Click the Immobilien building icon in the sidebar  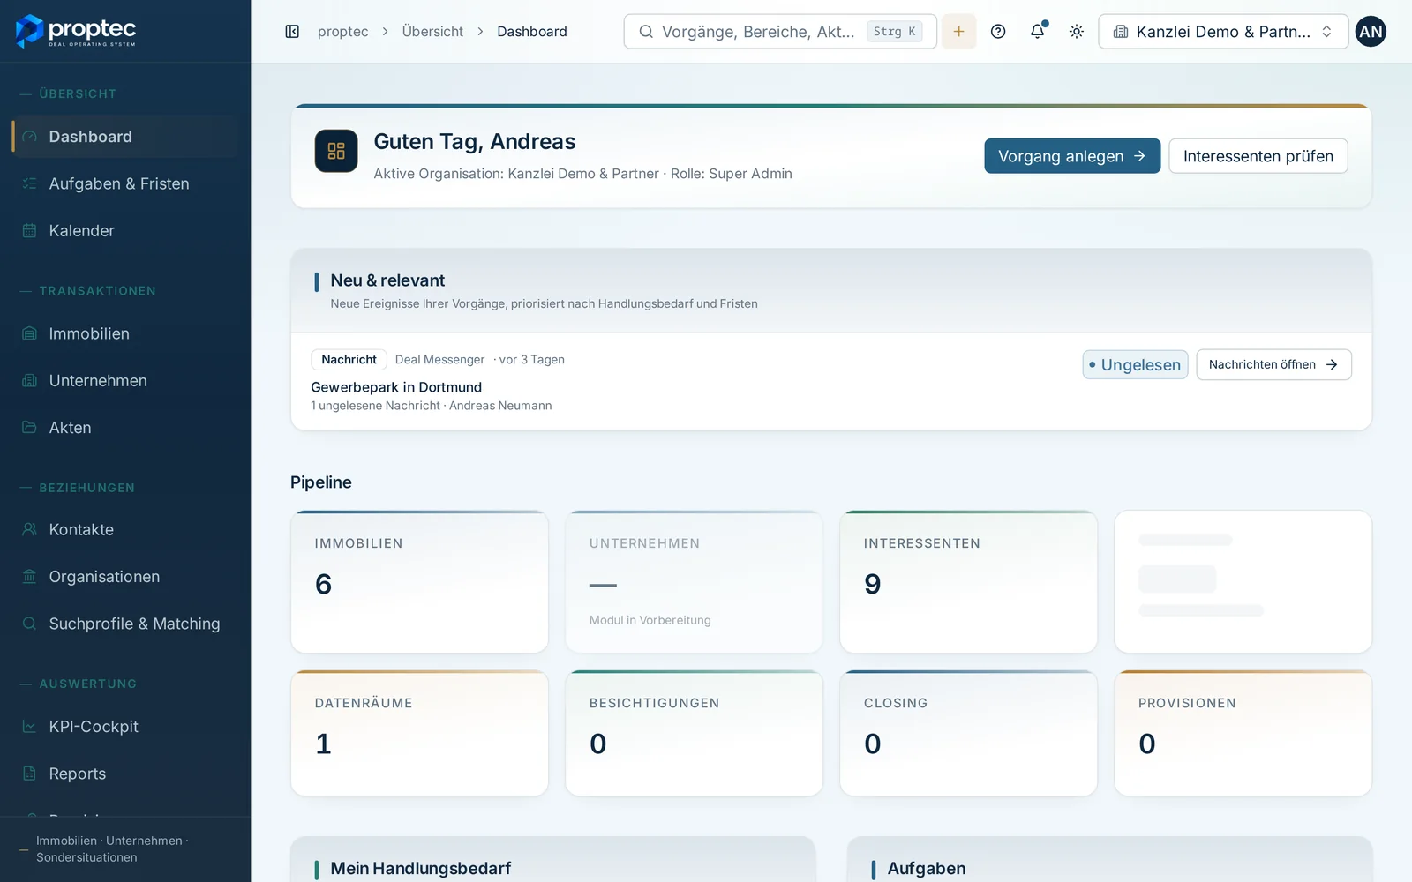coord(29,333)
